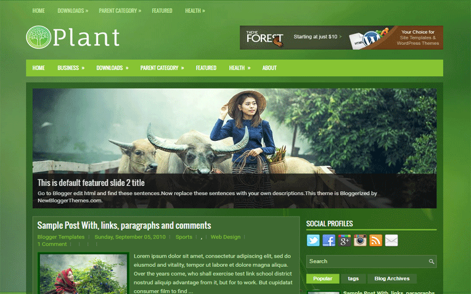Click the Plant tree logo icon

coord(38,38)
